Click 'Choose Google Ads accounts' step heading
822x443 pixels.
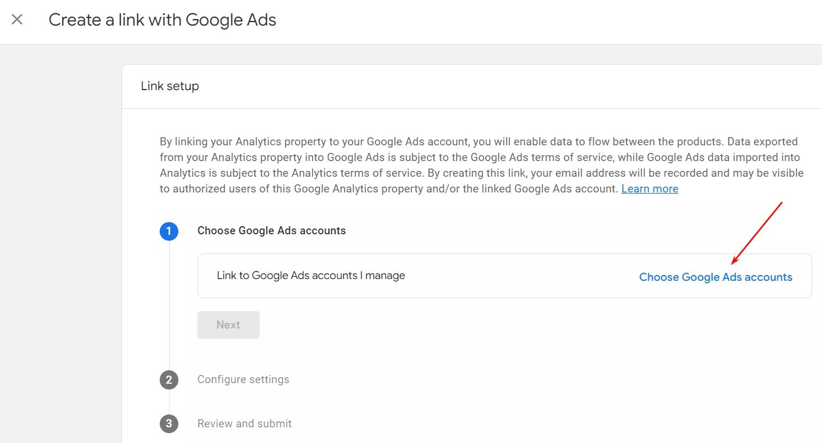271,231
